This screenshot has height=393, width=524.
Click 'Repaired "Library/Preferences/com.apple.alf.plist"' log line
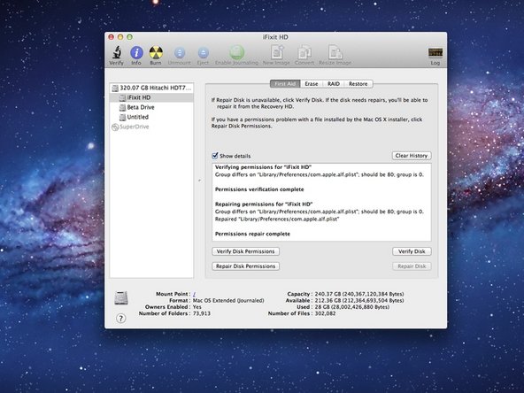pos(277,220)
